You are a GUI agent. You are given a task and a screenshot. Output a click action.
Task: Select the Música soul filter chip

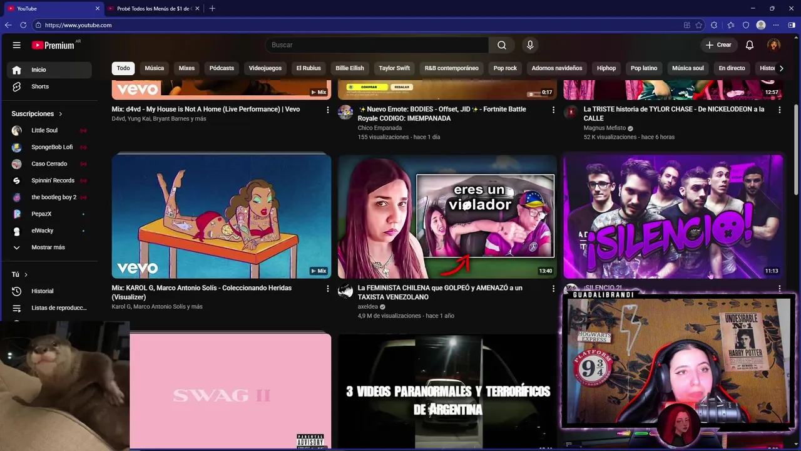[688, 68]
